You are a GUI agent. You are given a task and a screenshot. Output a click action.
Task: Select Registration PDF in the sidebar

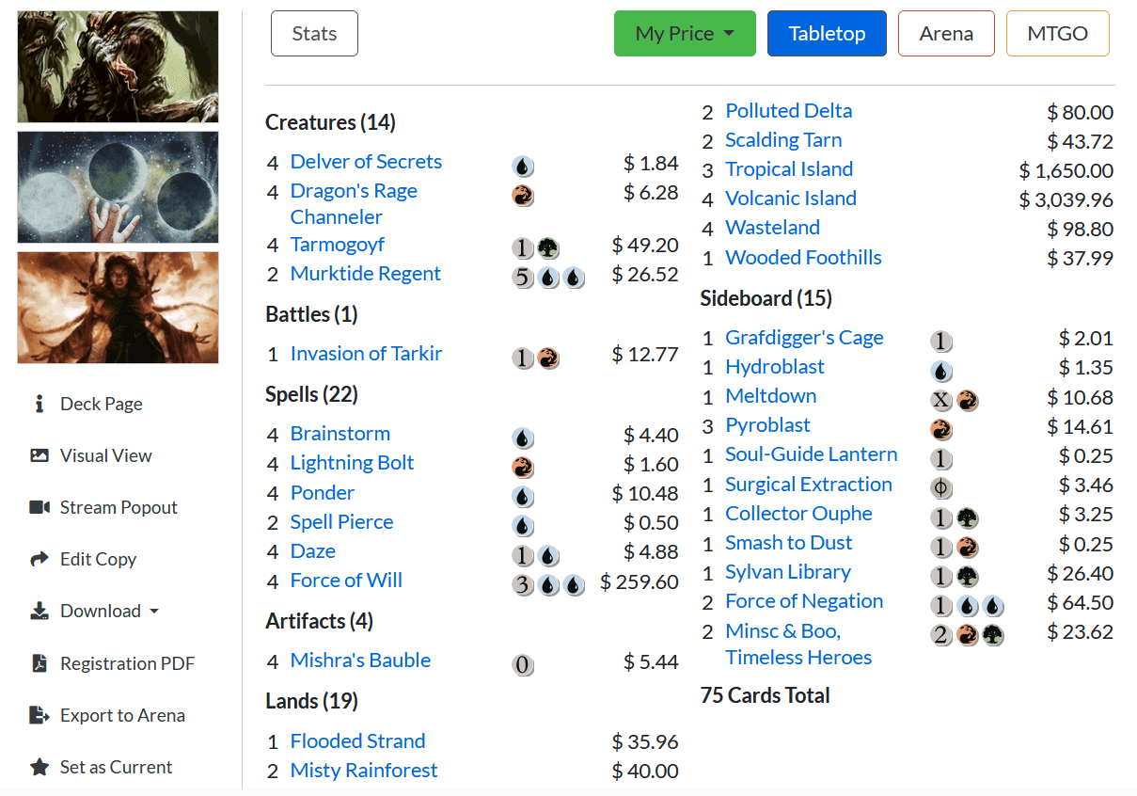(128, 663)
